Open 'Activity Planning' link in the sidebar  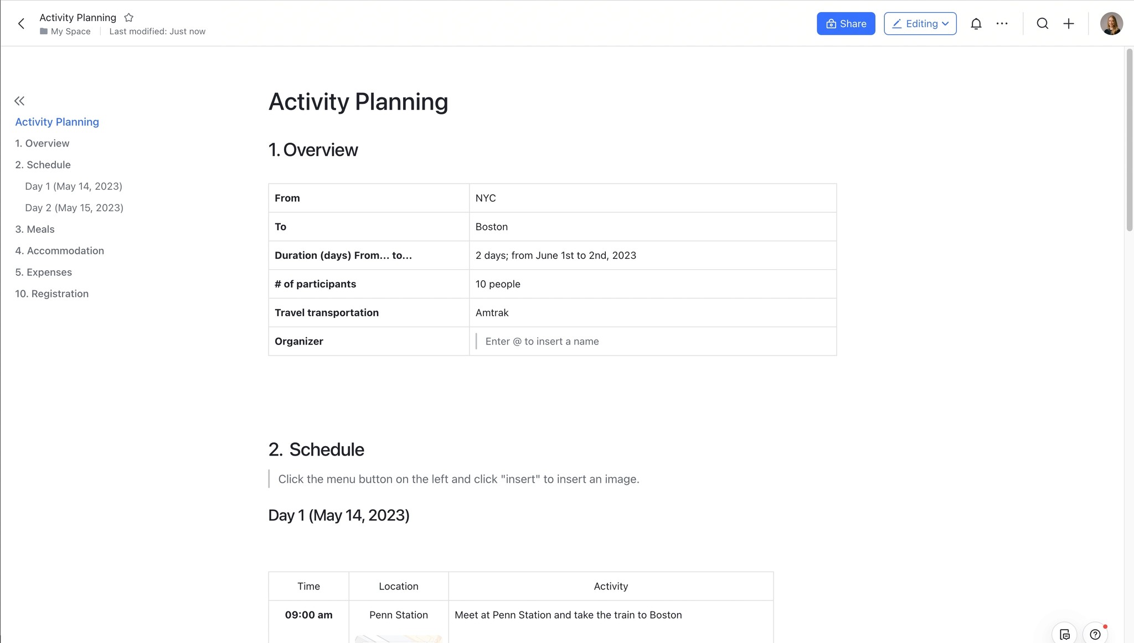57,122
